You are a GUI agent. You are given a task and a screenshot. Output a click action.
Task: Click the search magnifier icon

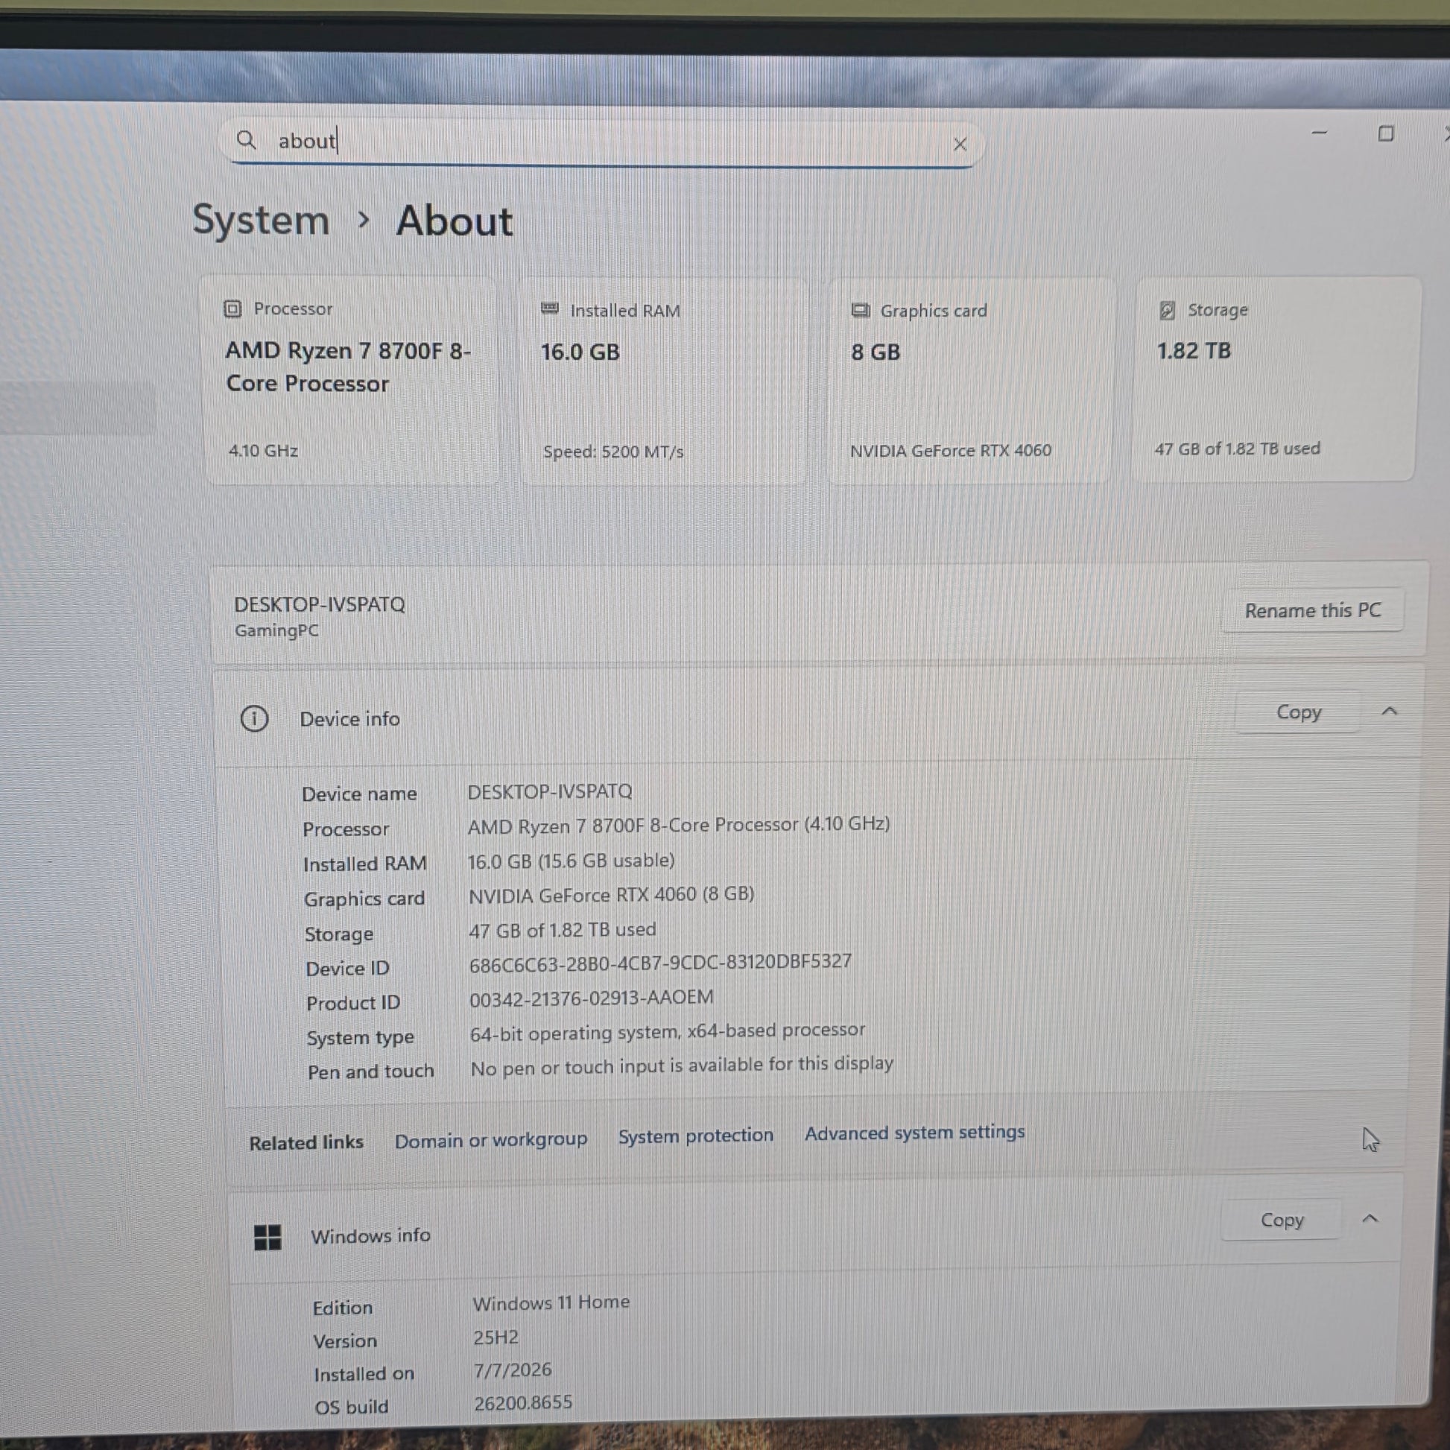coord(246,139)
